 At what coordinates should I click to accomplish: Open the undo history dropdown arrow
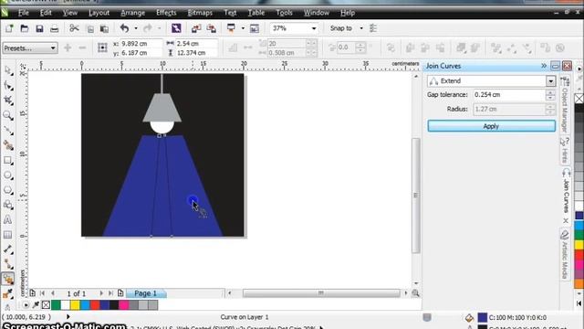coord(136,28)
